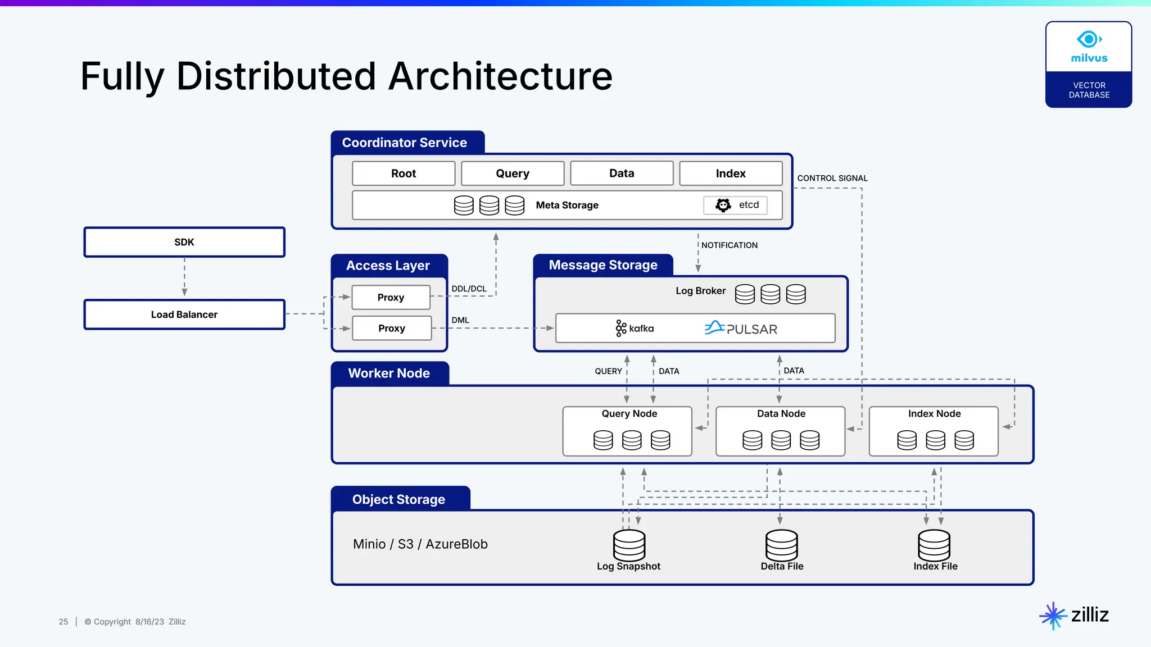Select the Index coordinator box
Viewport: 1151px width, 647px height.
[731, 174]
